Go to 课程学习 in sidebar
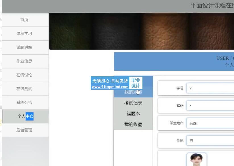234x166 pixels. [25, 34]
